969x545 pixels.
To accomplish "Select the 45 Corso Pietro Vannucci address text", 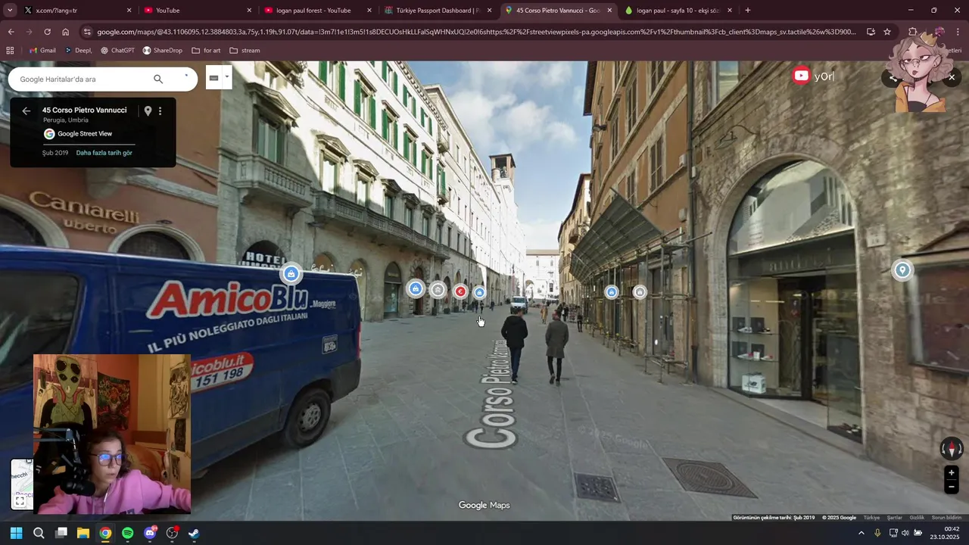I will [85, 111].
